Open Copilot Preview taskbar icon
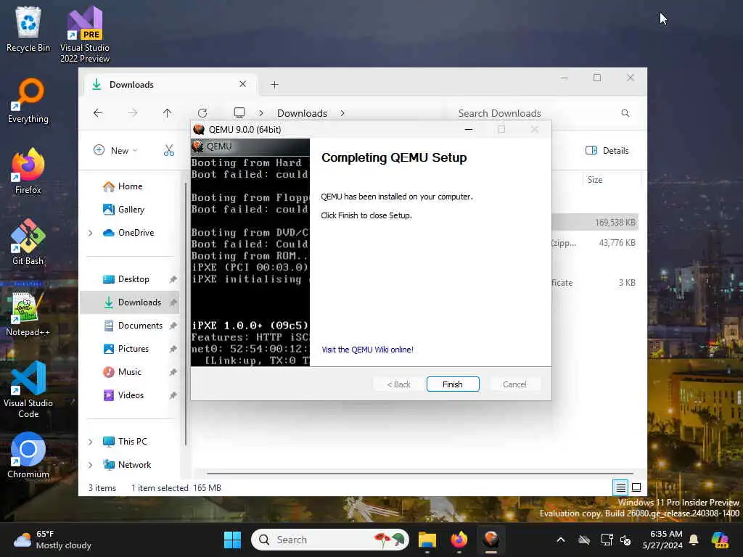This screenshot has height=557, width=743. [720, 540]
